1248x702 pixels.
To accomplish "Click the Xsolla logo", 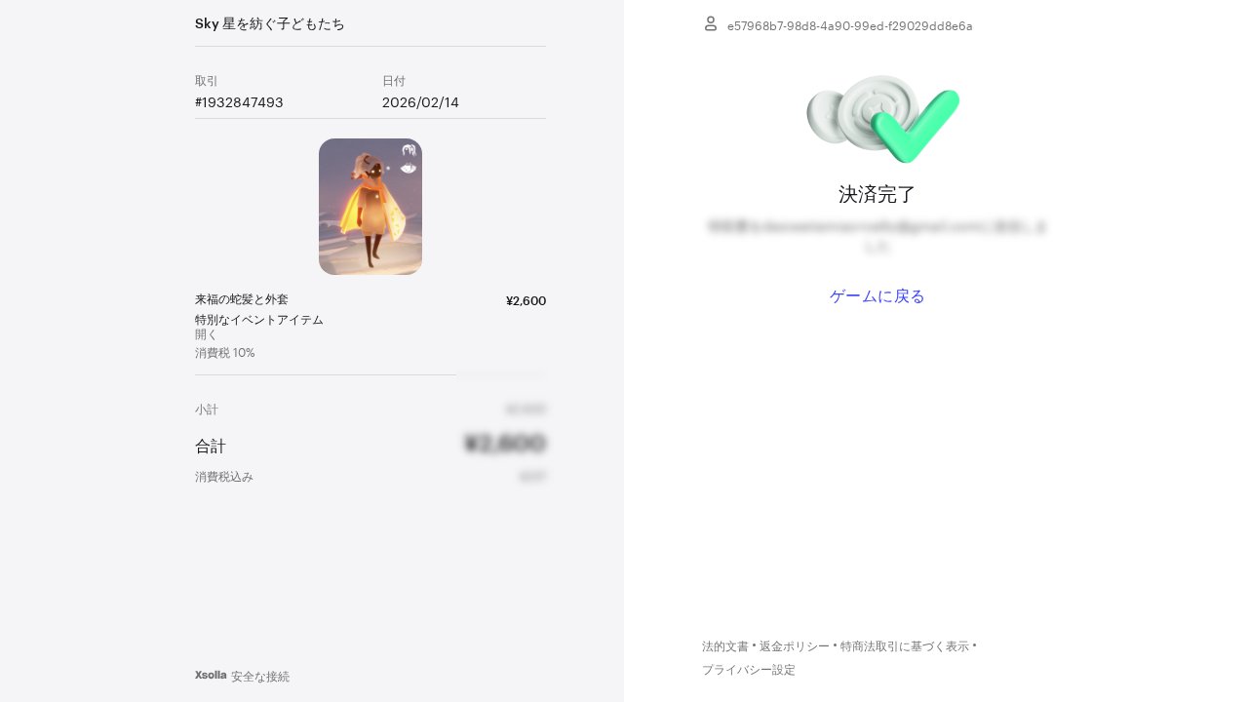I will 211,675.
